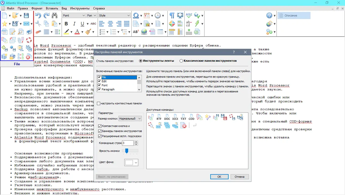345x195 pixels.
Task: Click the omega special symbol icon
Action: click(x=135, y=15)
